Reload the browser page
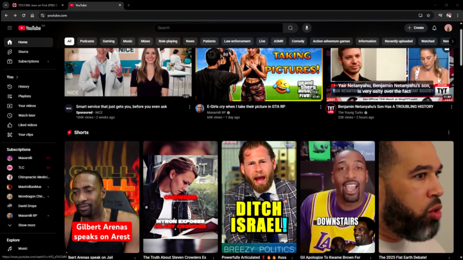Viewport: 463px width, 260px height. coord(24,16)
